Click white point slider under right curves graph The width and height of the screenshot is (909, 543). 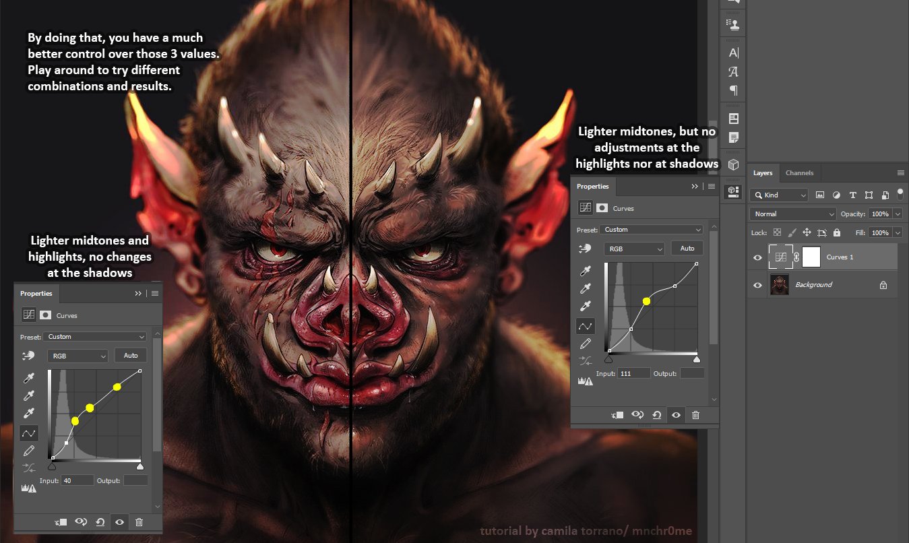(696, 359)
